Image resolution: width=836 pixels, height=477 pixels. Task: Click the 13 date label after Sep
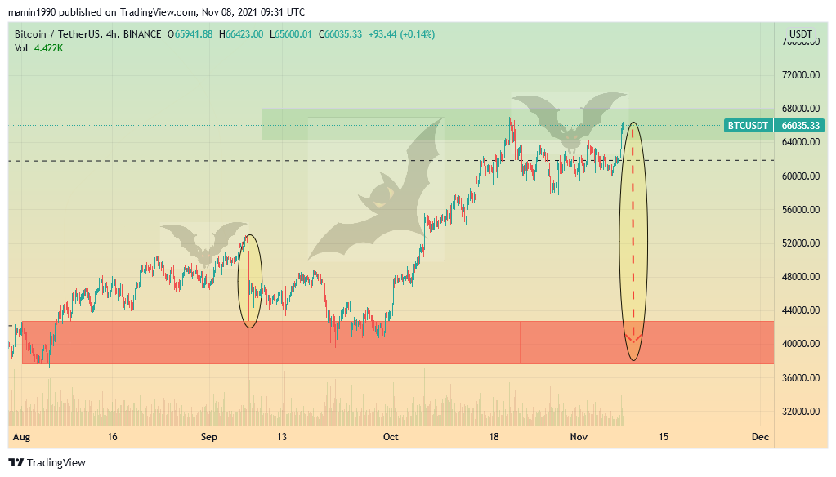pos(281,437)
